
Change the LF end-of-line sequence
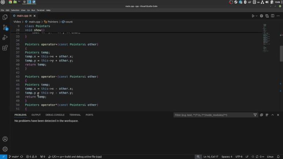247,157
